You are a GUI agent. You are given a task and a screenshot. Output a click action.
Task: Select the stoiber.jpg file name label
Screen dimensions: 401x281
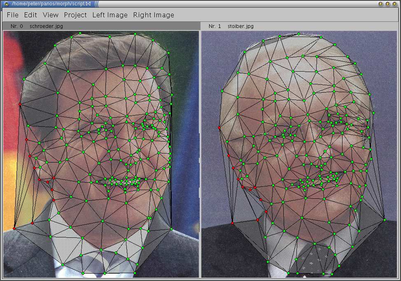point(240,26)
